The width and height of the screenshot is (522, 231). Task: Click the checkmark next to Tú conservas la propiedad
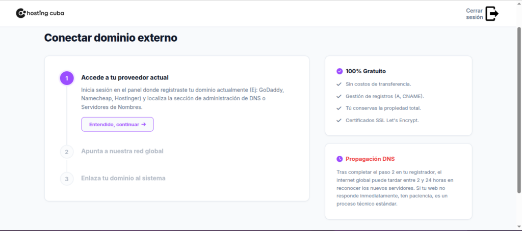[x=339, y=108]
